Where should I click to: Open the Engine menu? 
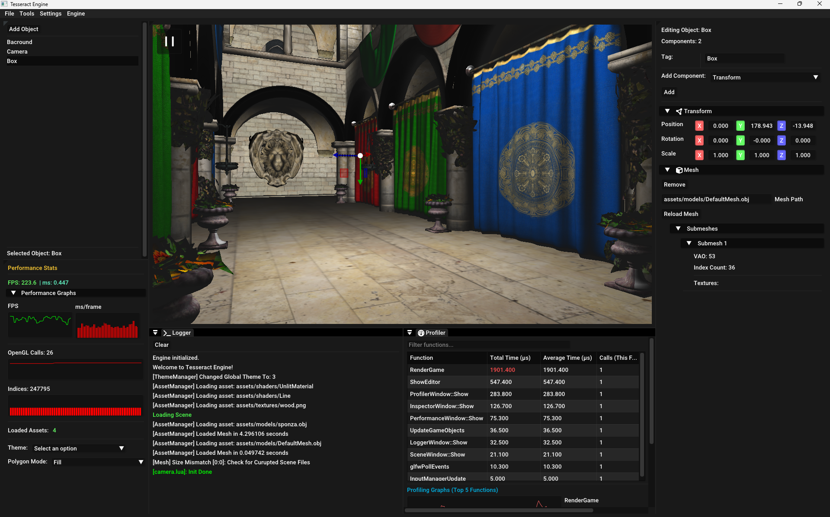(76, 14)
